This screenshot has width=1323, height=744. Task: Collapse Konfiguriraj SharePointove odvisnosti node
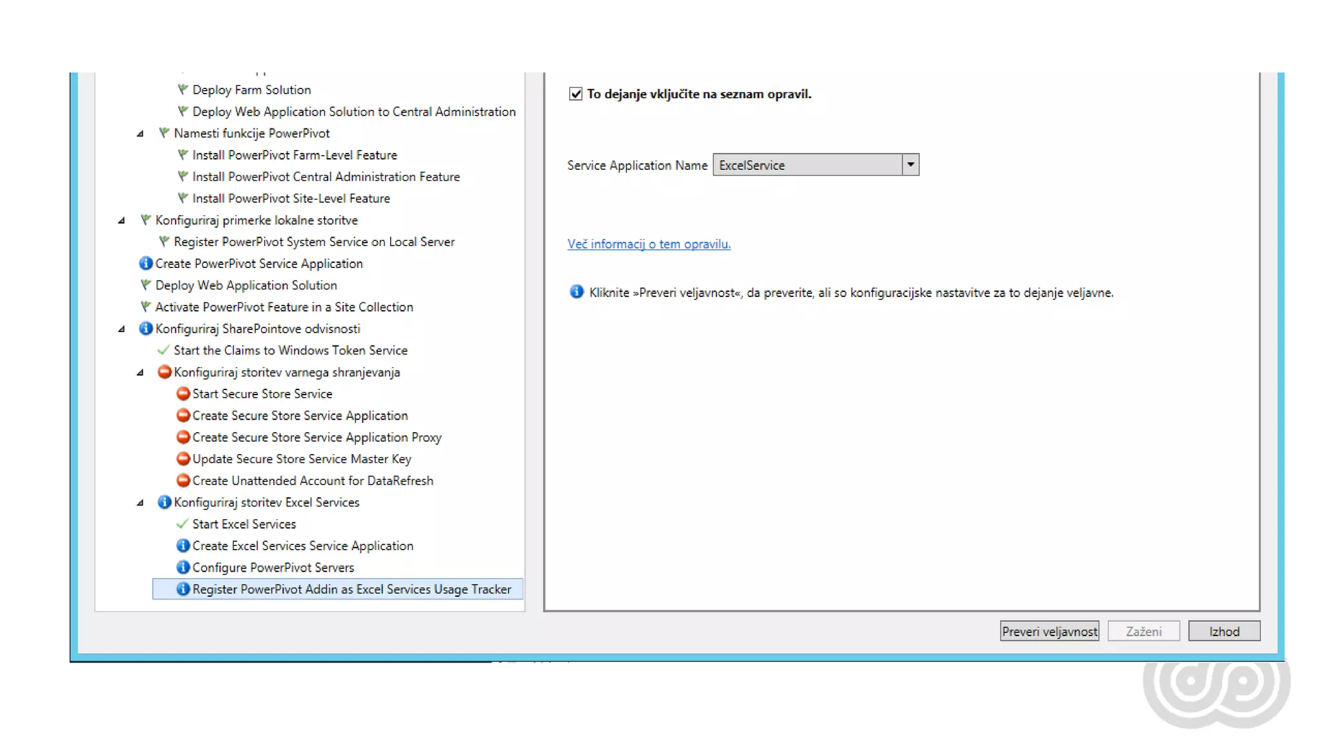coord(121,329)
